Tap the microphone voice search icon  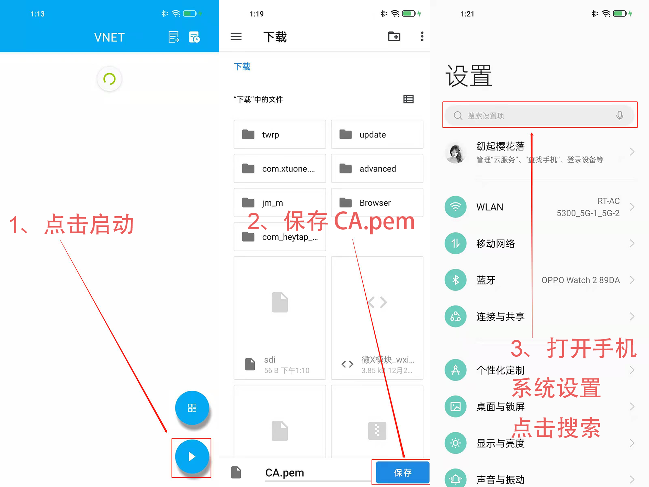(619, 115)
